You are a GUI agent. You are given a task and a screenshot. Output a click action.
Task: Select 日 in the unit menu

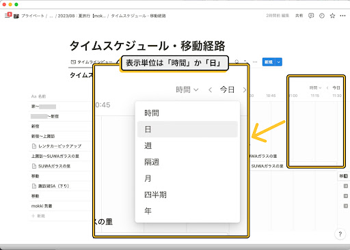[187, 129]
